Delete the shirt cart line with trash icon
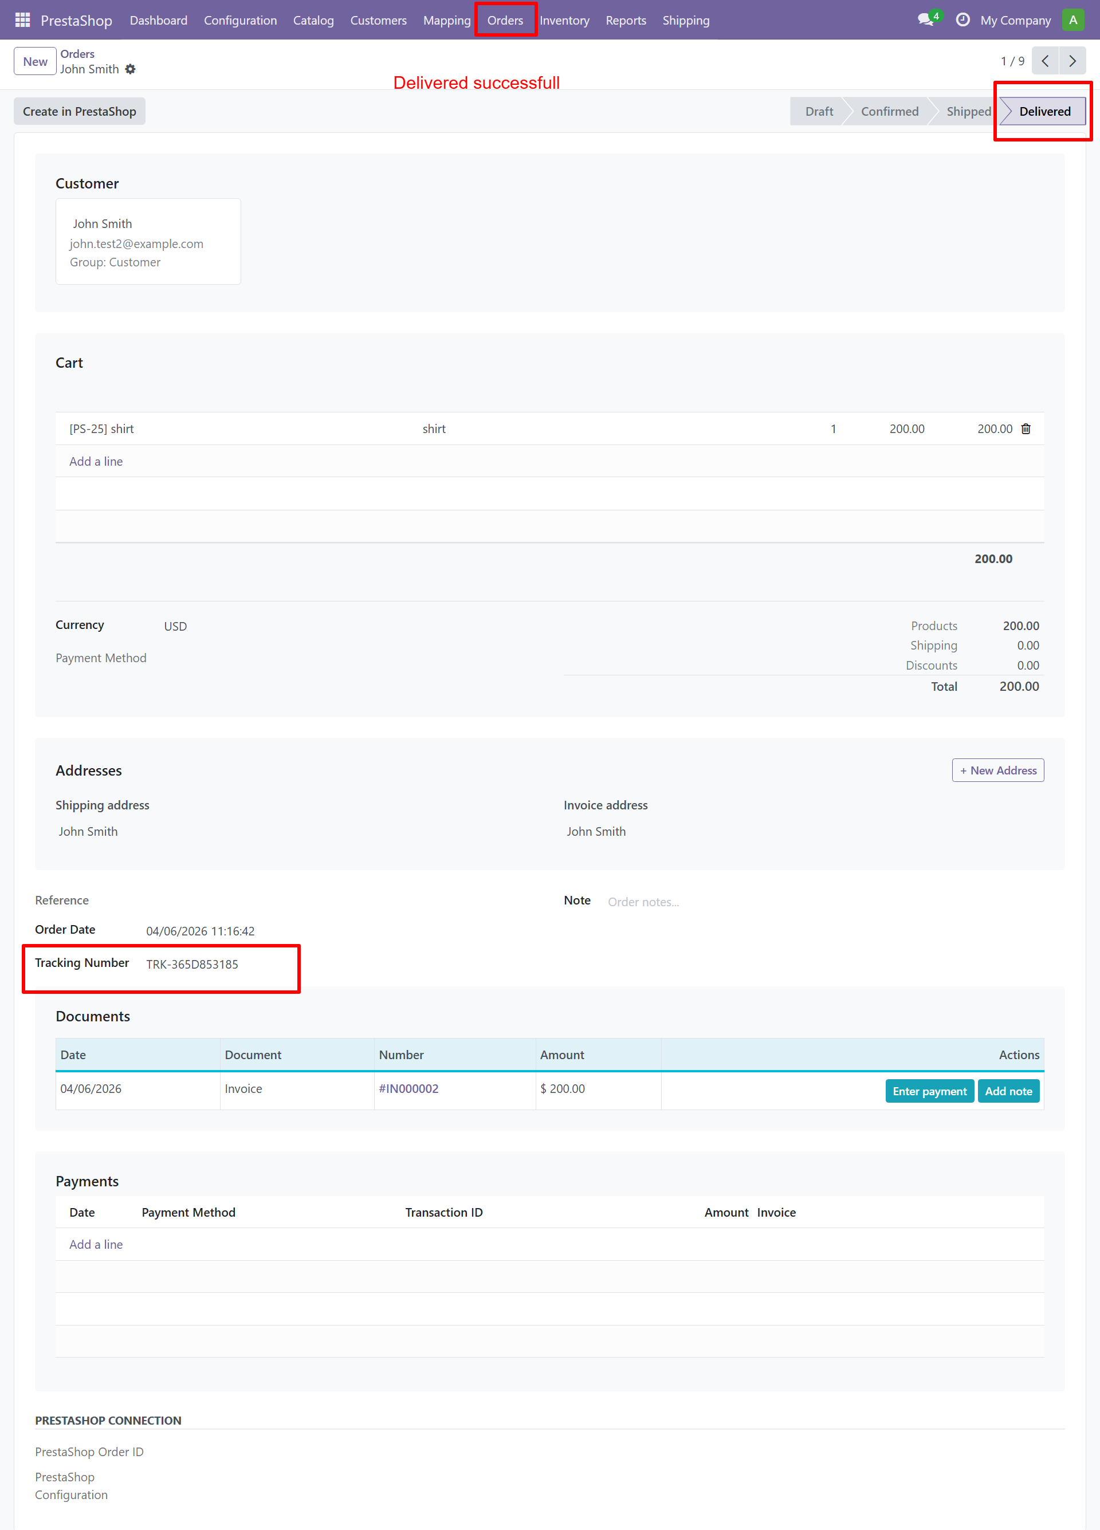The image size is (1100, 1530). click(1025, 429)
